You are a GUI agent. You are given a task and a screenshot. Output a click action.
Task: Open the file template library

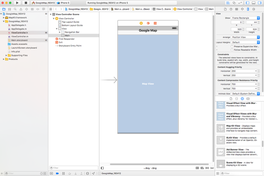click(231, 99)
